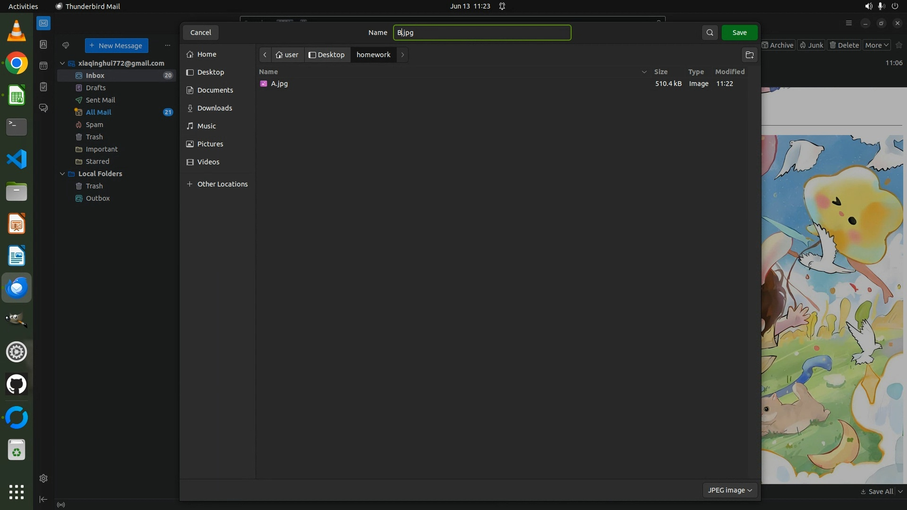This screenshot has width=907, height=510.
Task: Open the chat sidebar icon
Action: (43, 108)
